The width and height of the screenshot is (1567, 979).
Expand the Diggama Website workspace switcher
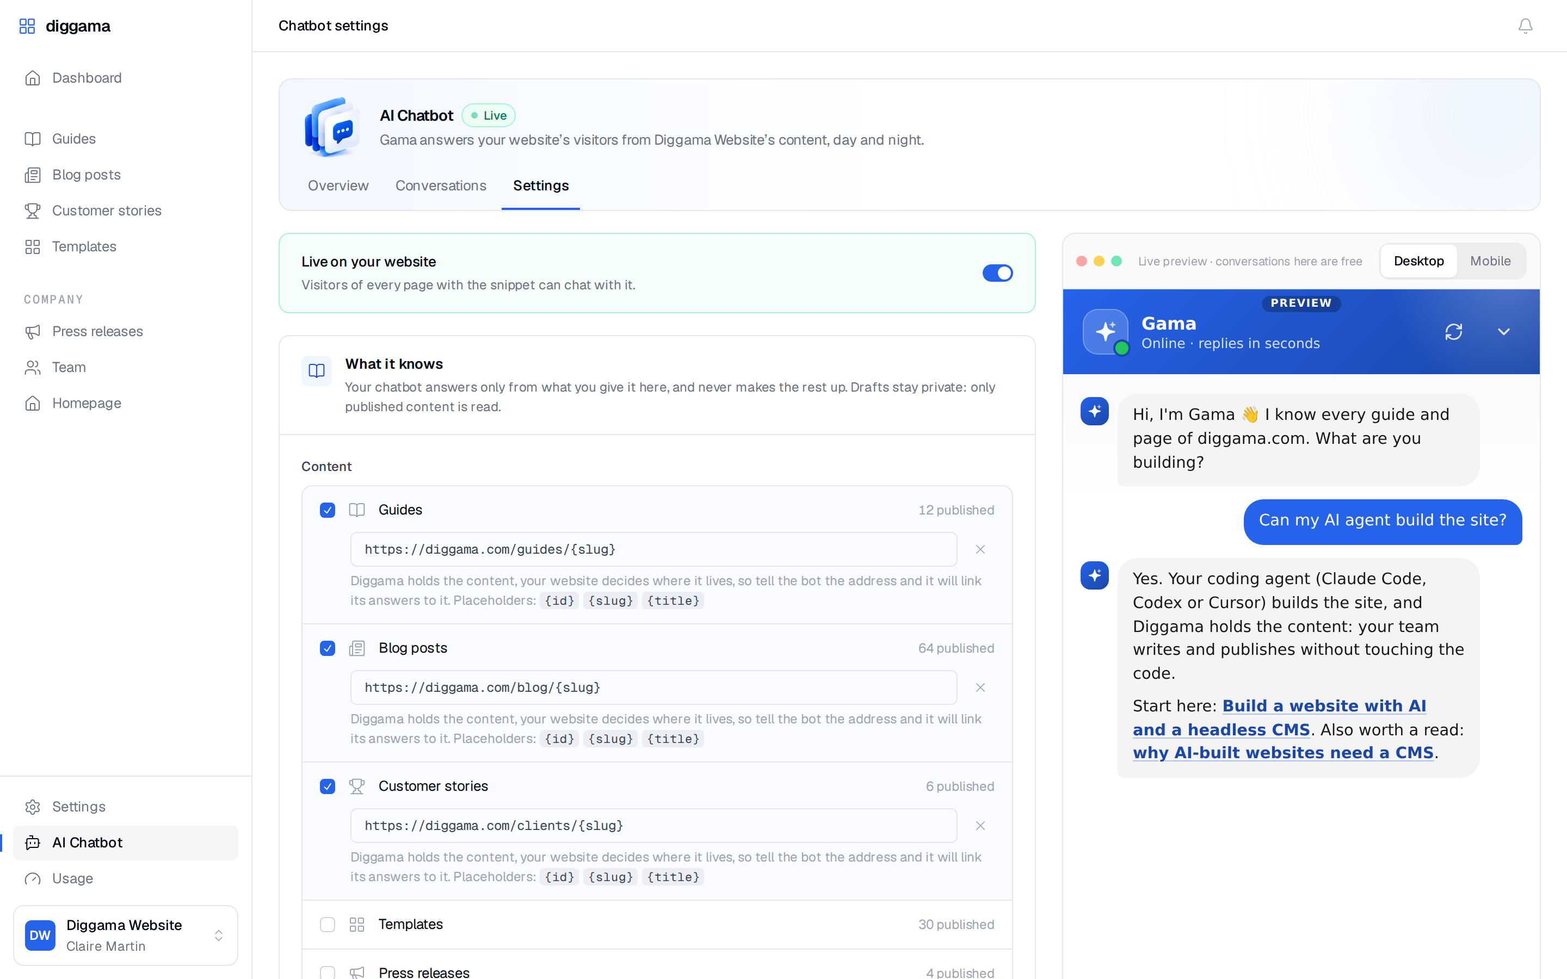pyautogui.click(x=126, y=935)
